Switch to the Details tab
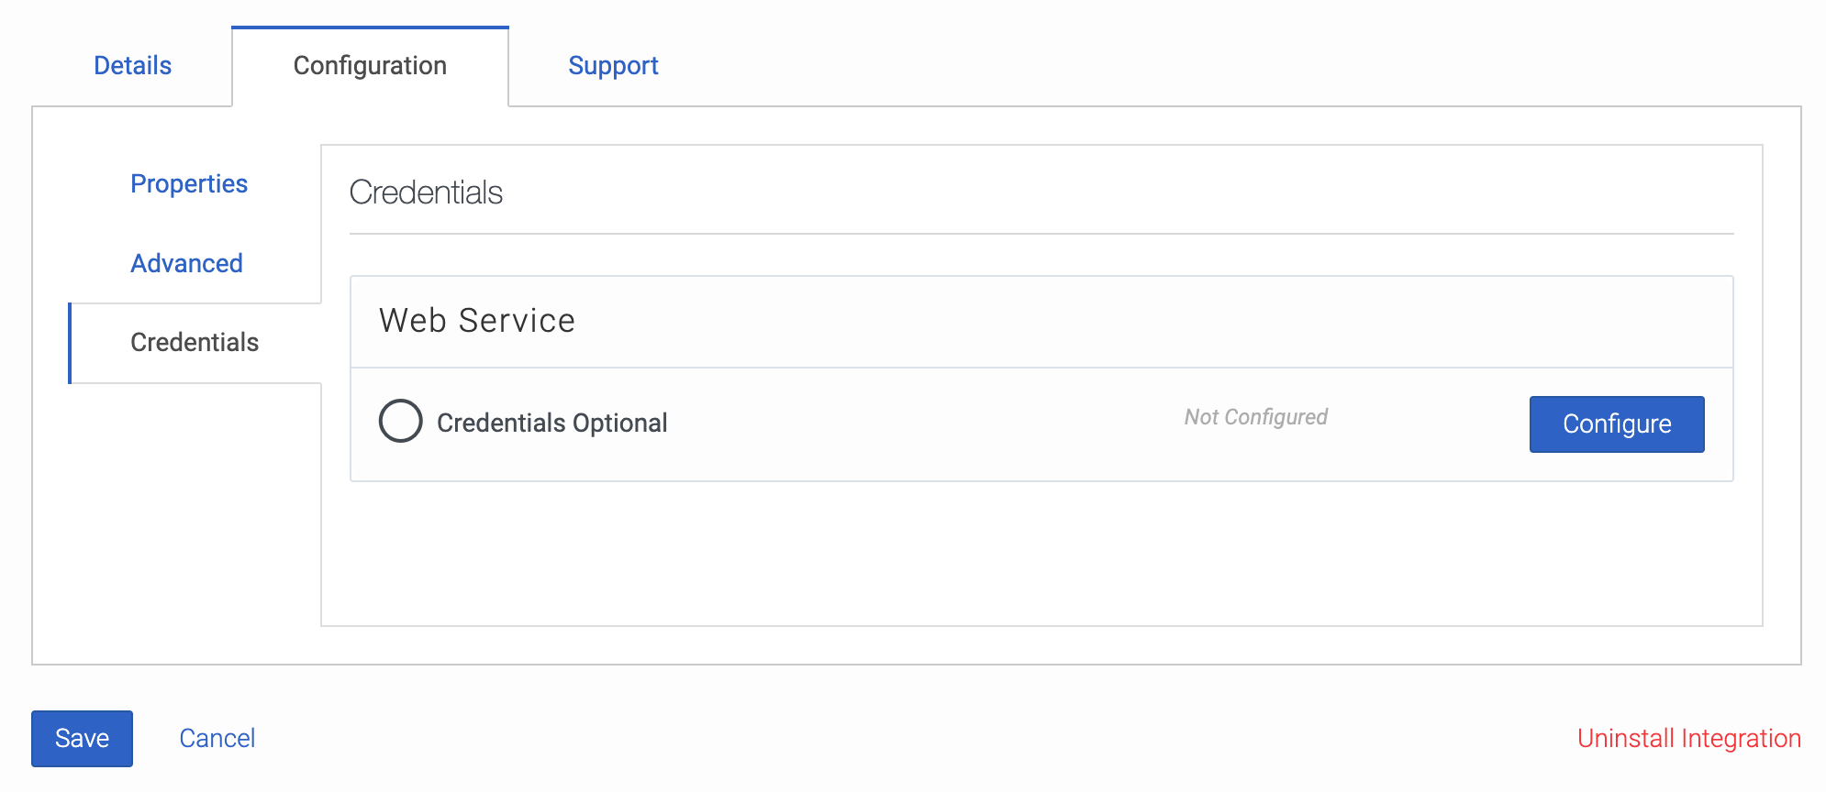Image resolution: width=1826 pixels, height=792 pixels. coord(131,65)
